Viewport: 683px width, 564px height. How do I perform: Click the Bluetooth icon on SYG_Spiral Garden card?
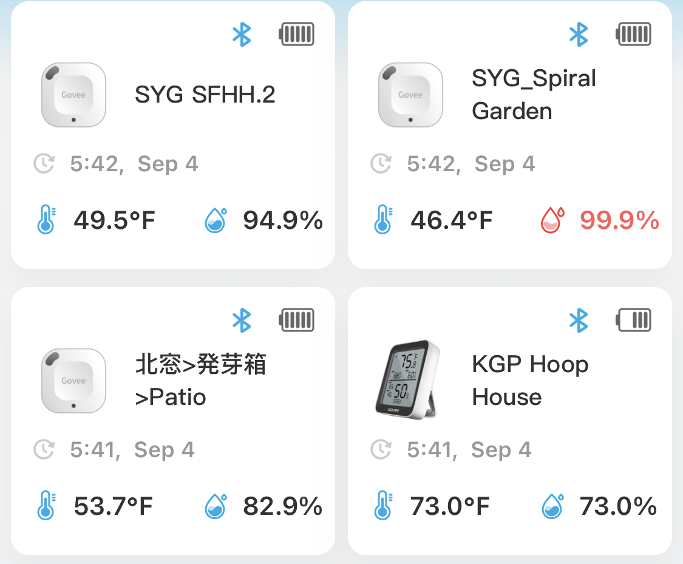pyautogui.click(x=579, y=35)
